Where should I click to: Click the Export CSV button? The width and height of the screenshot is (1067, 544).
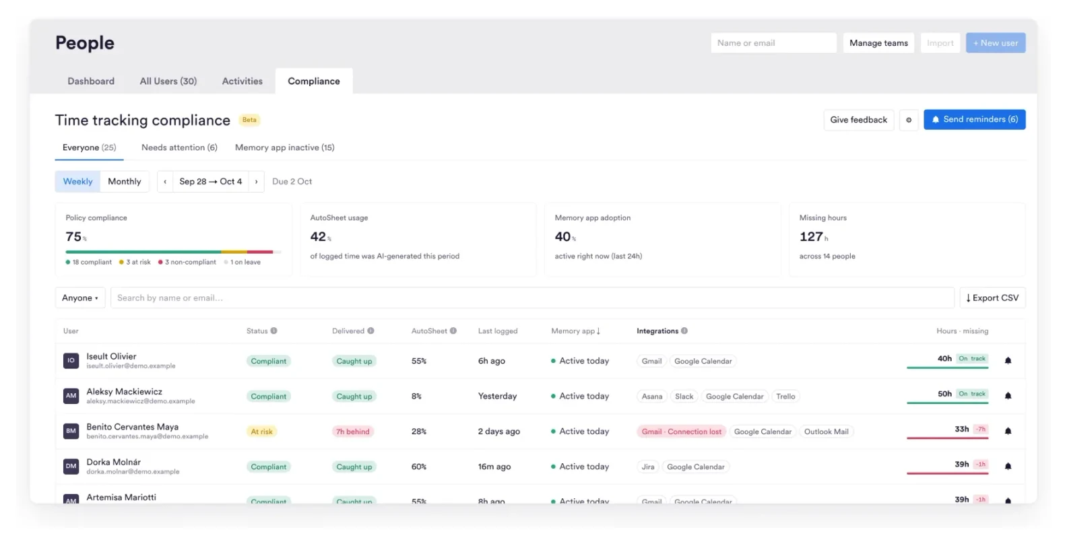(992, 298)
